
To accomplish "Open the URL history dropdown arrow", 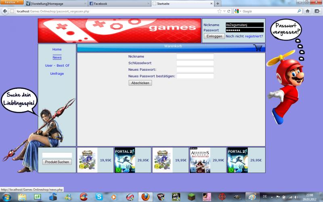I will (x=224, y=11).
